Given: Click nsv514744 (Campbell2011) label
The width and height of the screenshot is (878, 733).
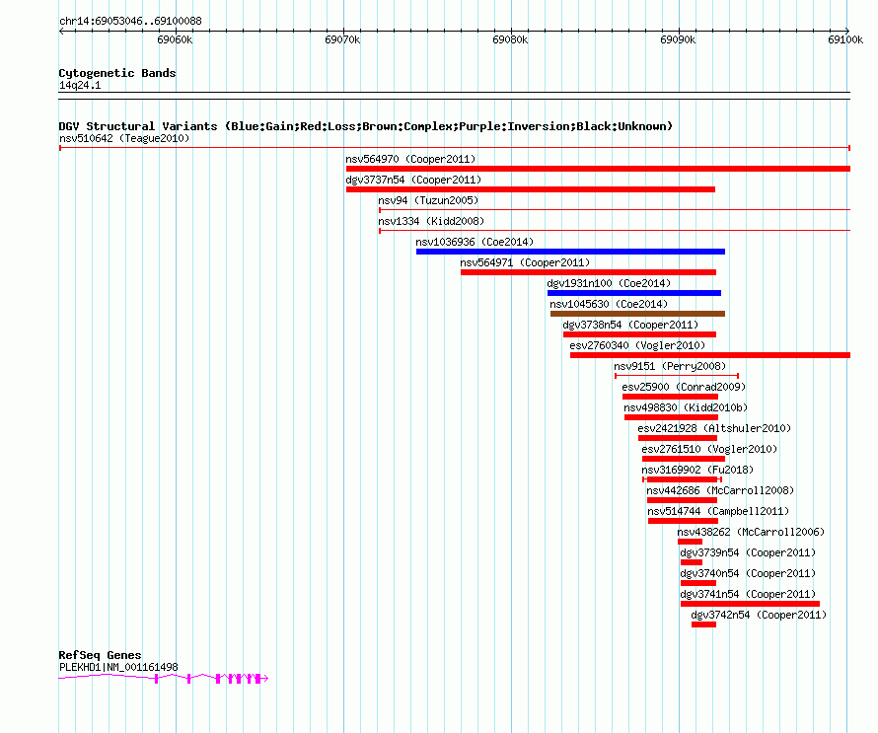Looking at the screenshot, I should point(718,511).
